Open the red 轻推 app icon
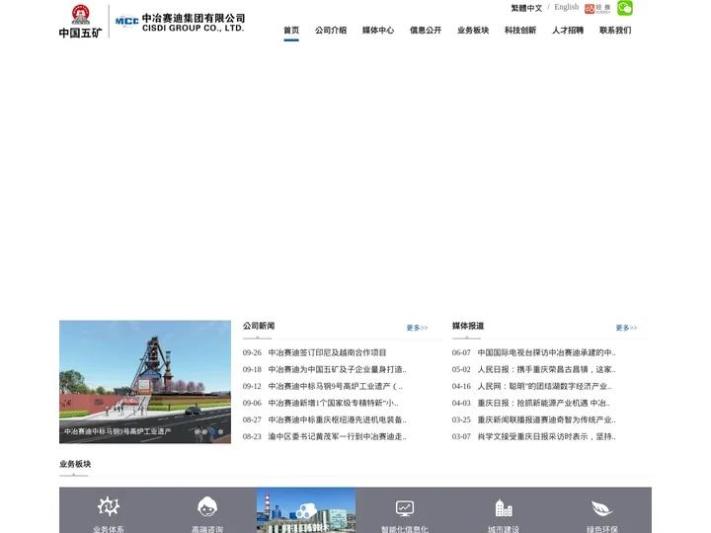 point(597,9)
